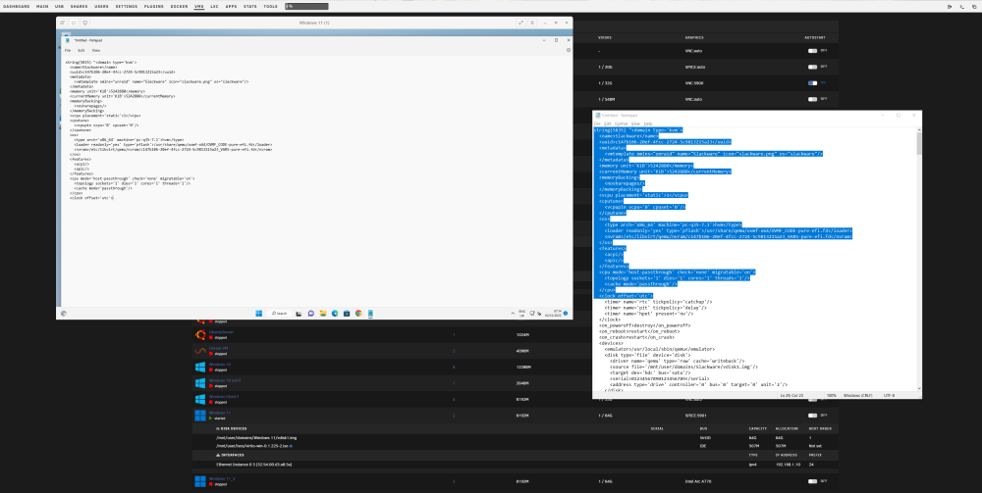Select the Notepad icon on VM taskbar
This screenshot has width=982, height=493.
click(370, 313)
